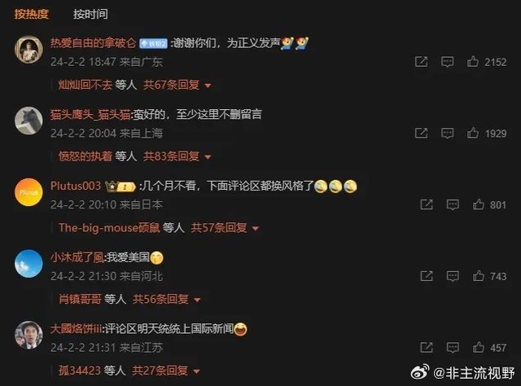Share the 猫头鹰头 comment via forward icon
Image resolution: width=521 pixels, height=386 pixels.
point(422,133)
